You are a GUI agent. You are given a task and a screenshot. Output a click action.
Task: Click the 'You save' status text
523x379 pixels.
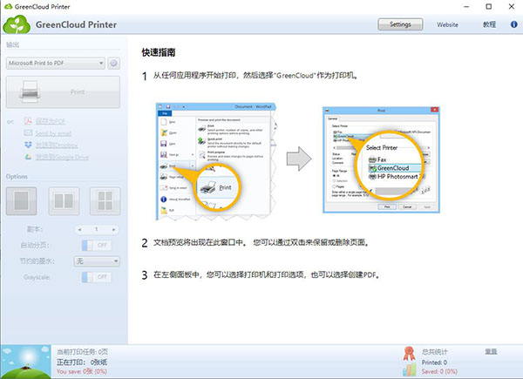(82, 371)
